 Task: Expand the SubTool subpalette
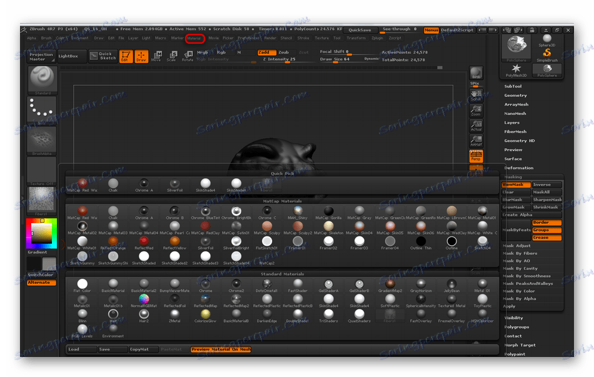coord(513,86)
